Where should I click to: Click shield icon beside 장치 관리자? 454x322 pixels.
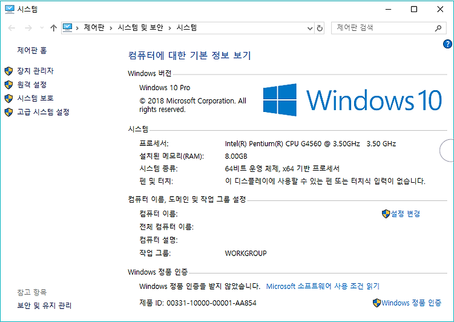pos(8,71)
